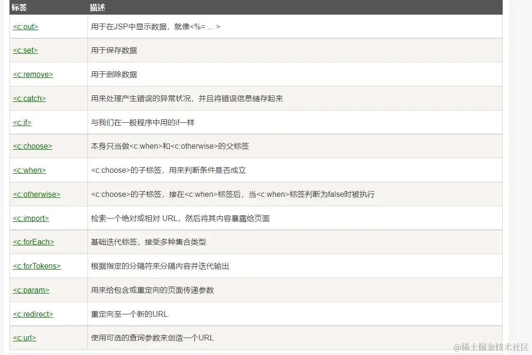Open the <c:forTokens> link

pos(36,266)
